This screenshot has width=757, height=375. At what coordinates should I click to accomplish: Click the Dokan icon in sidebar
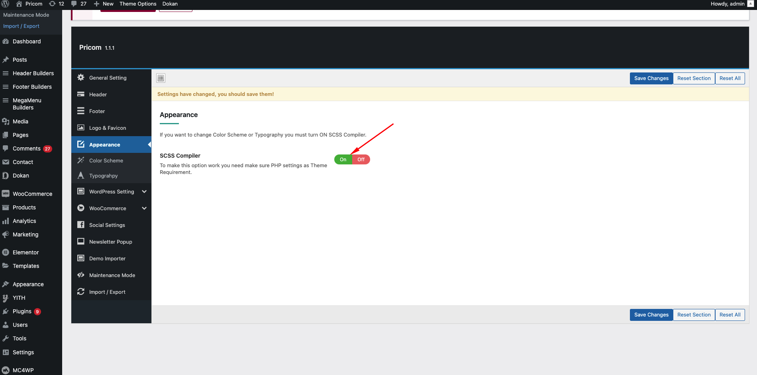(x=6, y=176)
